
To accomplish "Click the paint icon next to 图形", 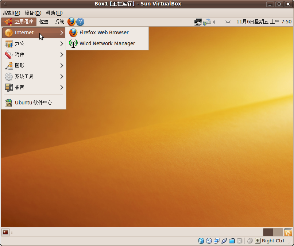I will coord(9,66).
